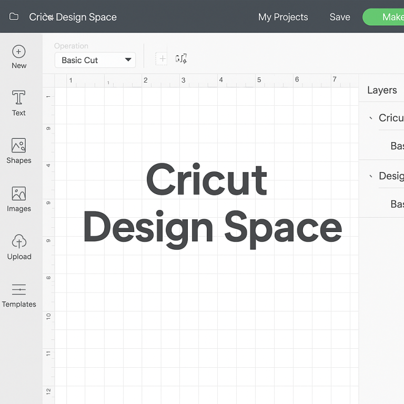Click the Upload cloud icon

(19, 241)
